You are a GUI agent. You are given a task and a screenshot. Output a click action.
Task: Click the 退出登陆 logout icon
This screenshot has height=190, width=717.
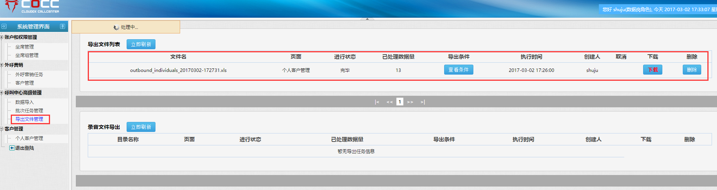(x=12, y=148)
